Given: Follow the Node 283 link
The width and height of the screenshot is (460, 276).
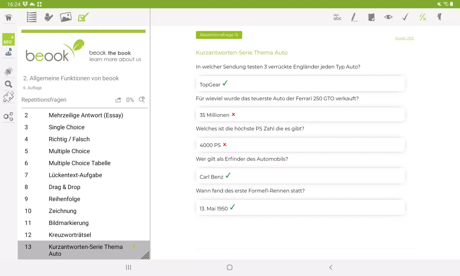Looking at the screenshot, I should [404, 38].
